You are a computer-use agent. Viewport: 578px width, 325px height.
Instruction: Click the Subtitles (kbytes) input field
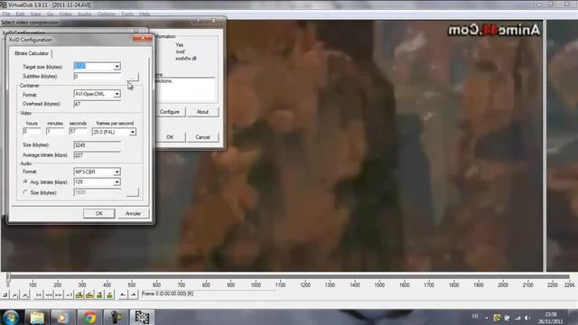pos(98,77)
